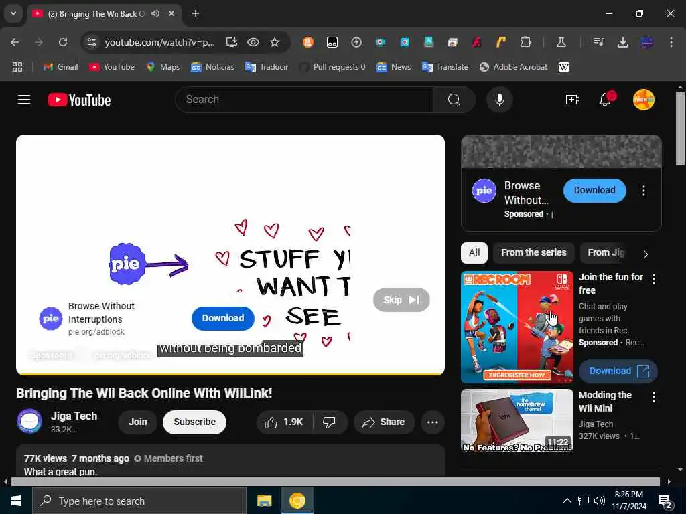Open File Explorer from taskbar
686x514 pixels.
[x=264, y=501]
